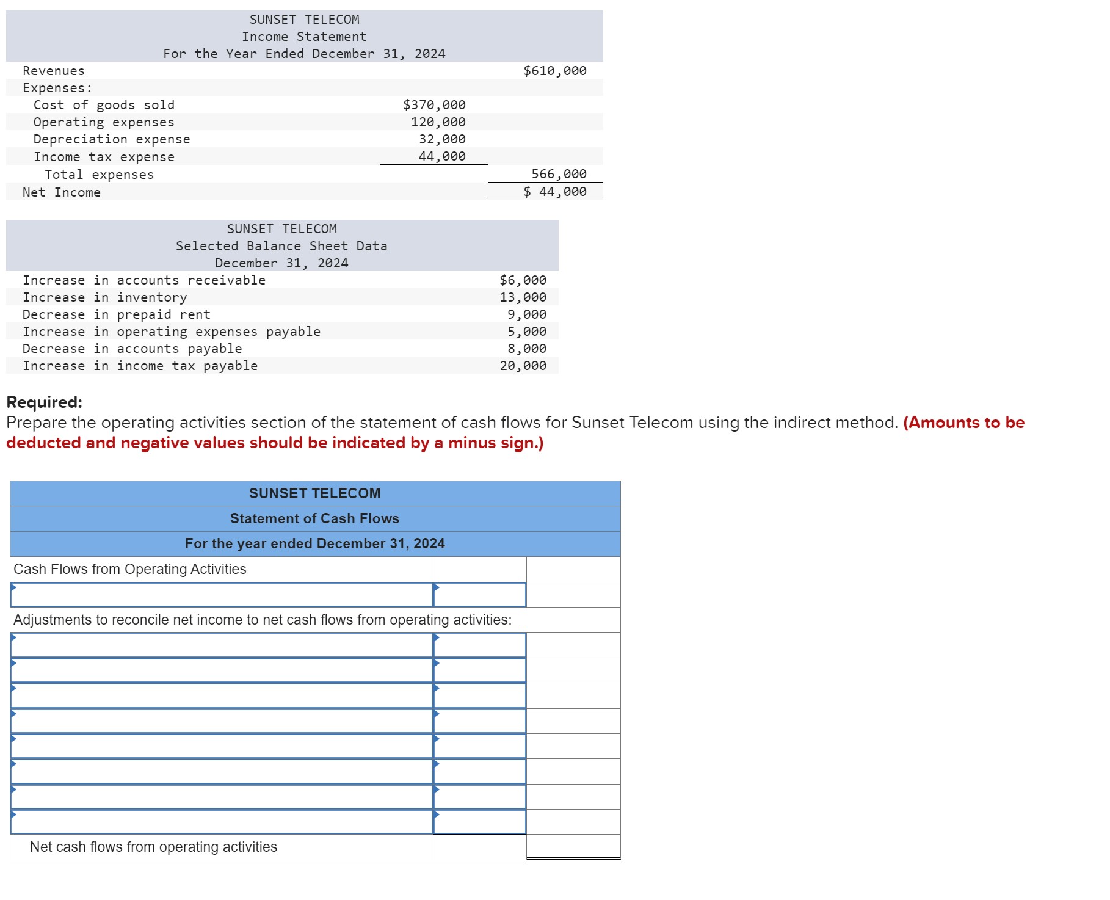The image size is (1110, 900).
Task: Click the SUNSET TELECOM statement title header
Action: click(x=315, y=493)
